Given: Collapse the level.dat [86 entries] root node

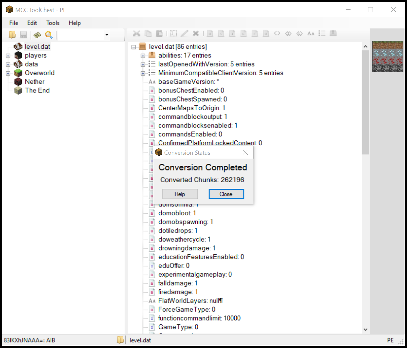Looking at the screenshot, I should [x=134, y=47].
